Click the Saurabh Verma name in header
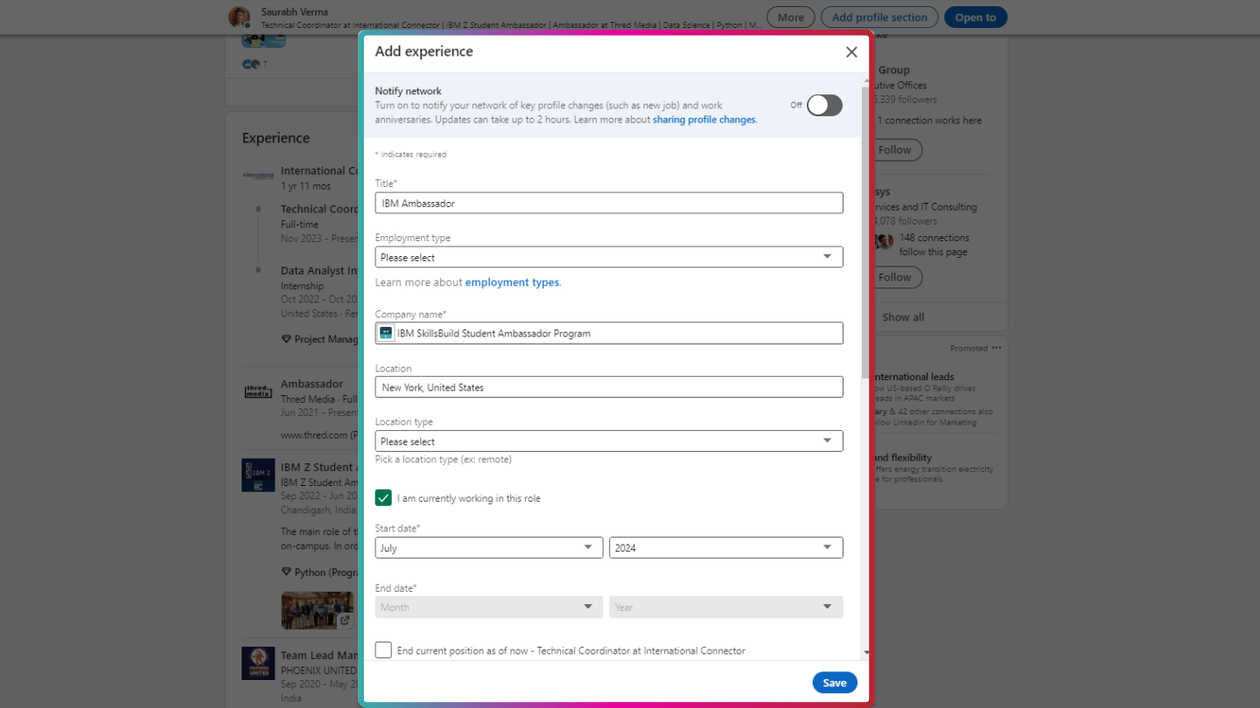The image size is (1260, 708). click(x=295, y=12)
